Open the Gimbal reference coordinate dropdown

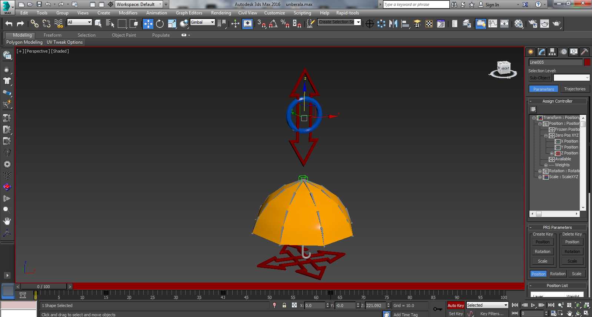(202, 22)
